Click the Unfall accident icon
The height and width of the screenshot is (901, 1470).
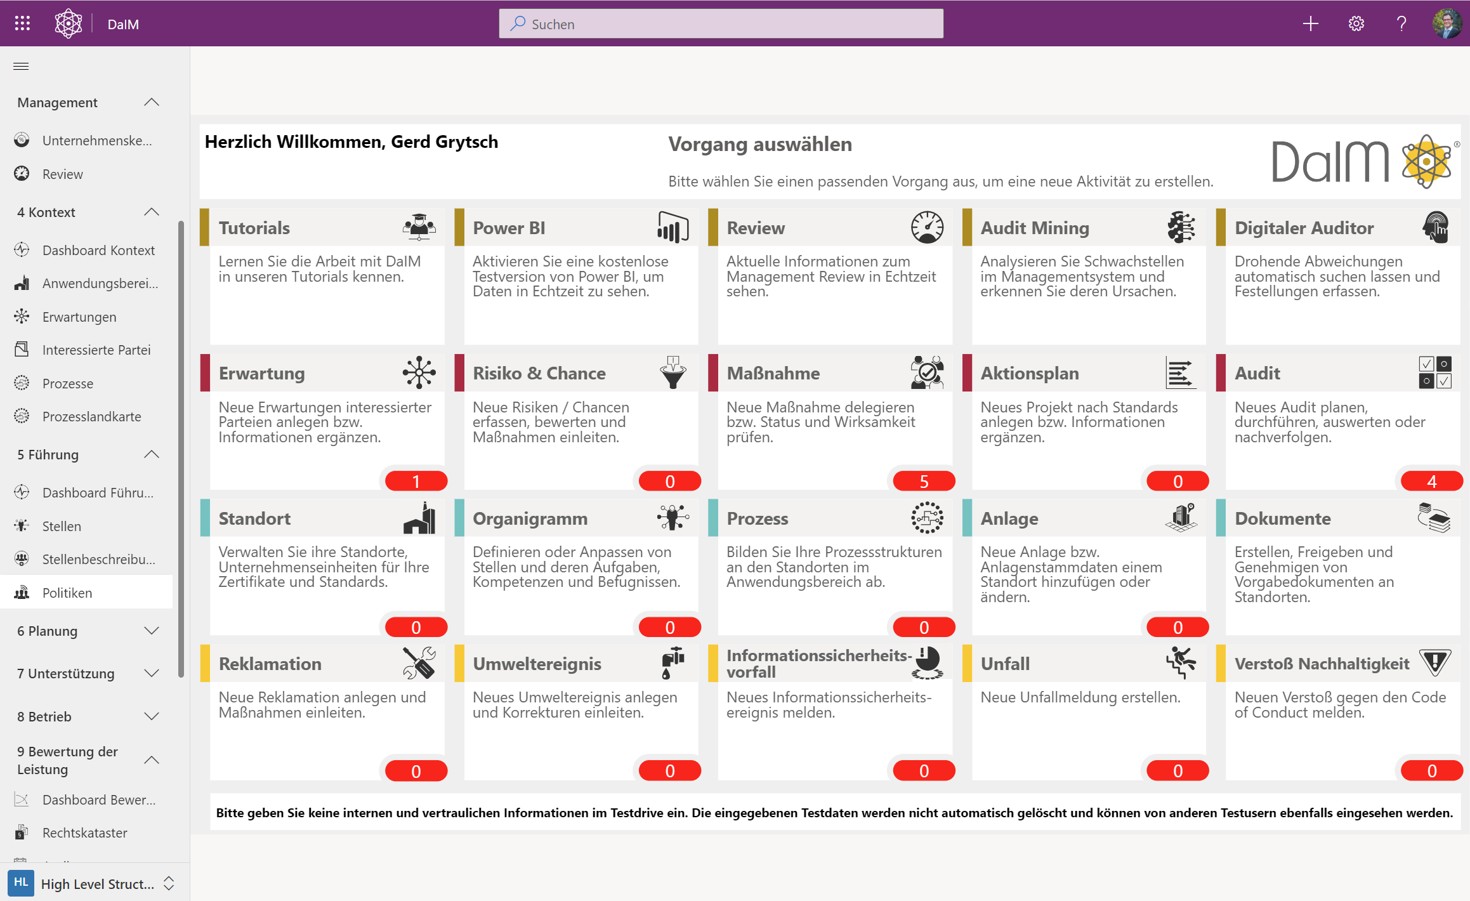click(1181, 662)
